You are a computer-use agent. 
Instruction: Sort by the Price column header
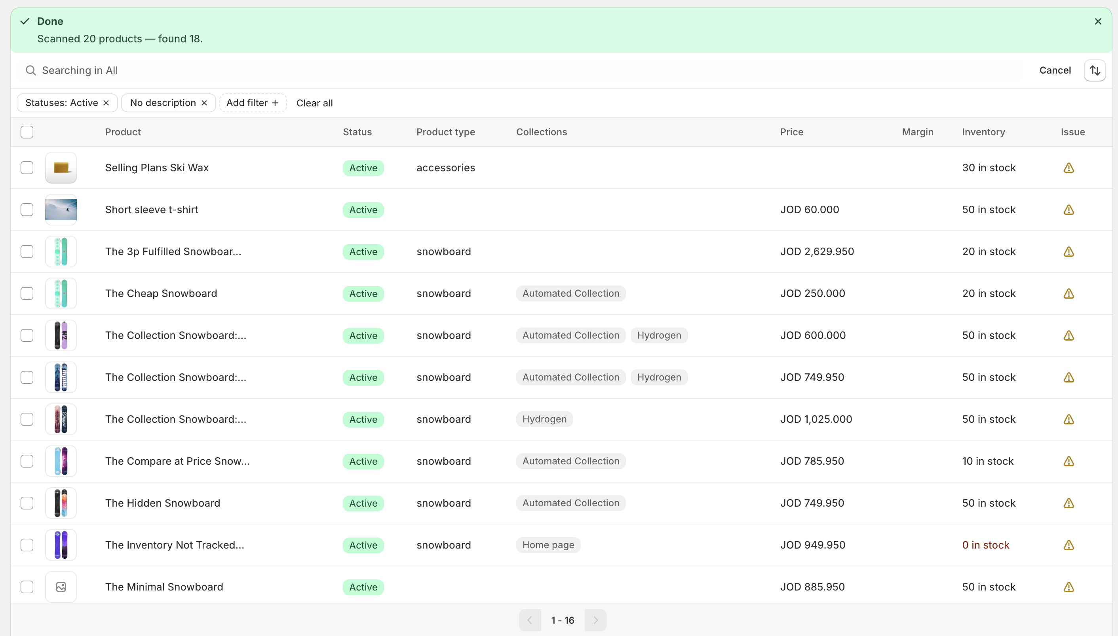click(x=791, y=132)
